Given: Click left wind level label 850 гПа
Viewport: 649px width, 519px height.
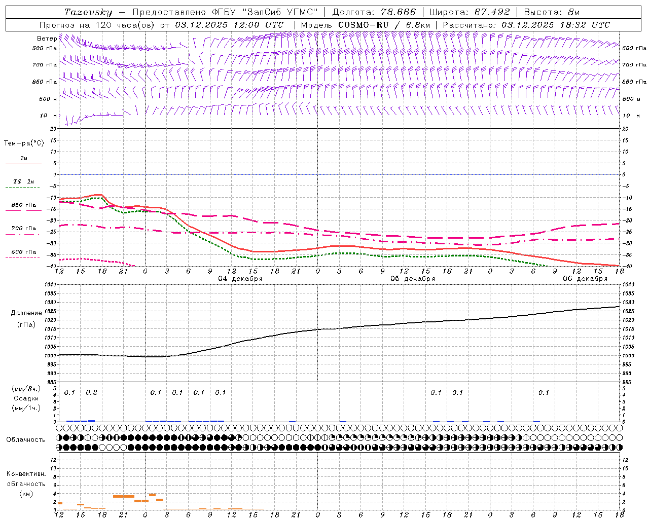Looking at the screenshot, I should click(45, 82).
